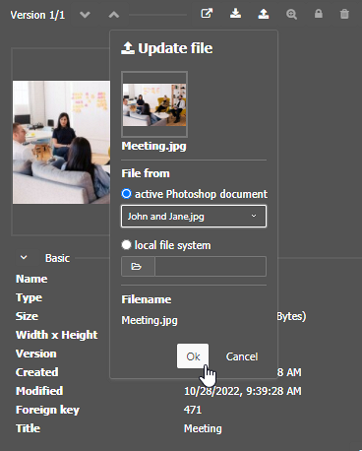Click the Meeting.jpg value under Filename
This screenshot has width=362, height=451.
[x=150, y=320]
